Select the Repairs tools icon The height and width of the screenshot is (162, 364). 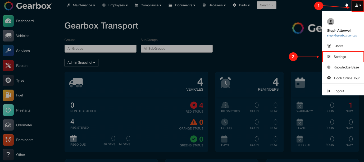pos(8,66)
